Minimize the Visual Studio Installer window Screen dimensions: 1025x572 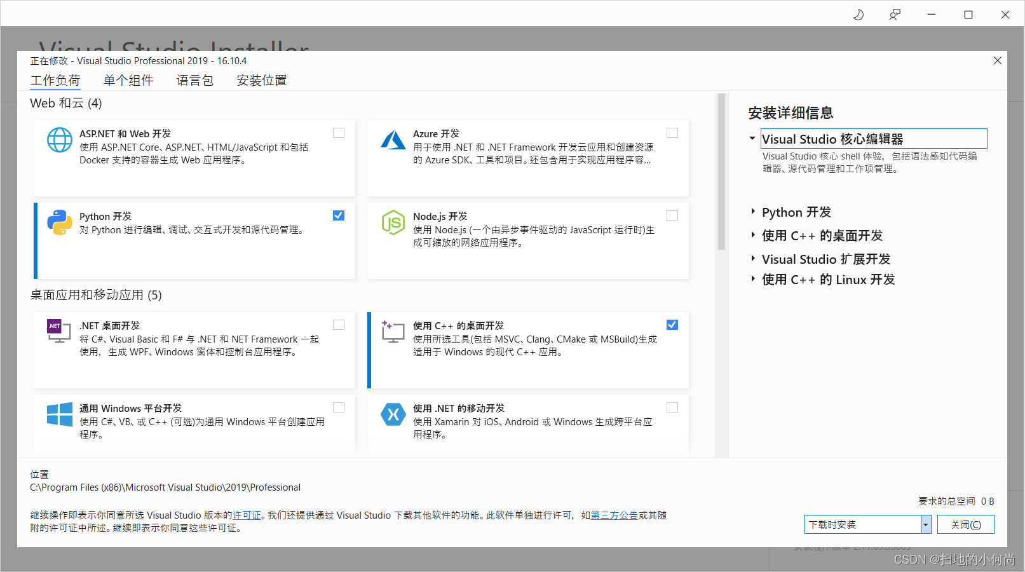click(x=932, y=15)
